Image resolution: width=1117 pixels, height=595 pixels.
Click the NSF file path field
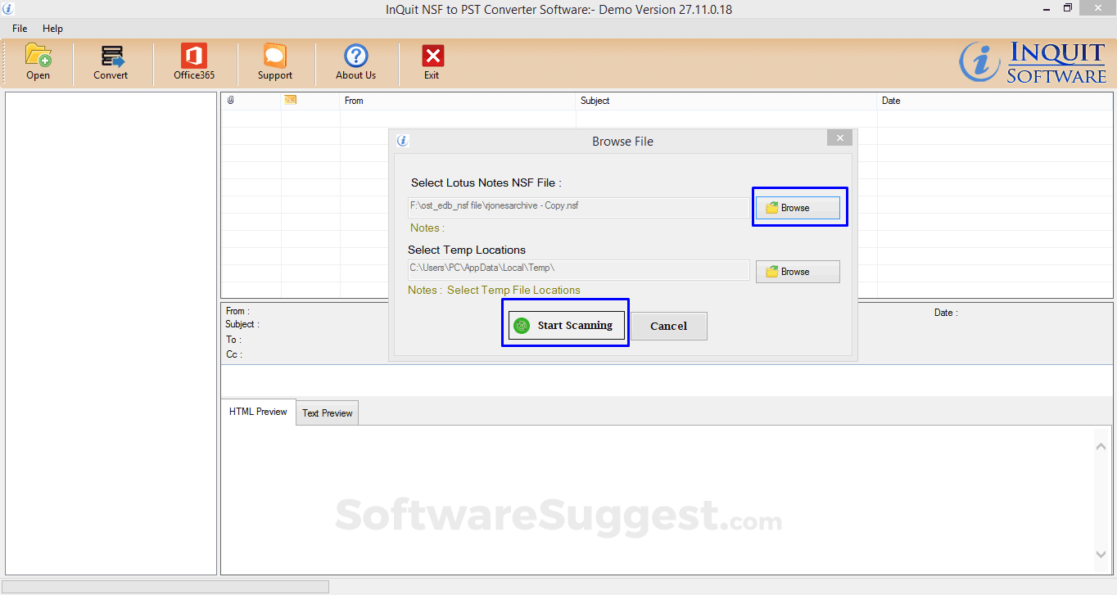click(578, 206)
